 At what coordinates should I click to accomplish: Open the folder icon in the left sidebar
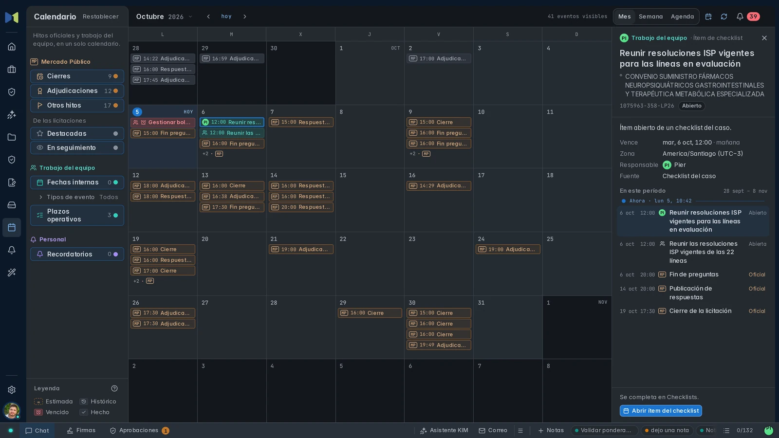(12, 137)
